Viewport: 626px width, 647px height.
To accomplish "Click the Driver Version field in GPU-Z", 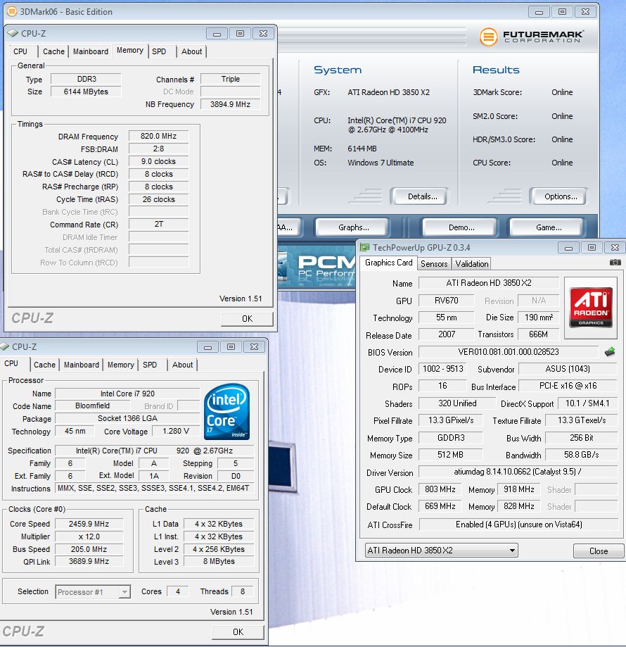I will pos(518,472).
